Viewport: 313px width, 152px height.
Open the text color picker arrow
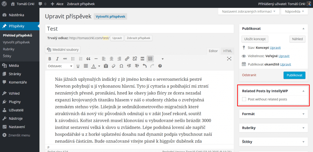point(99,66)
